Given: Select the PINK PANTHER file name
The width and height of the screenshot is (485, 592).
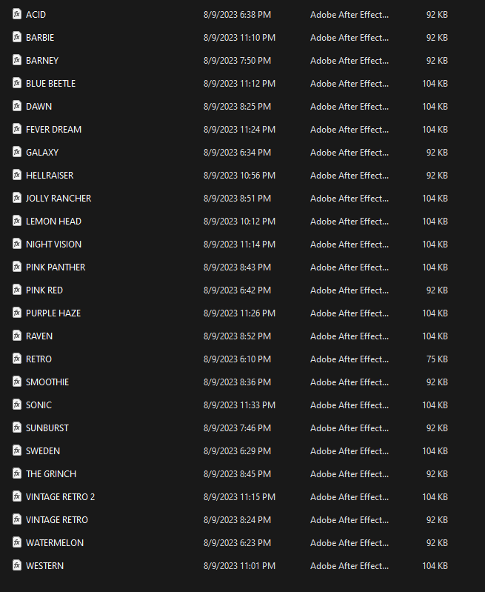Looking at the screenshot, I should 55,267.
